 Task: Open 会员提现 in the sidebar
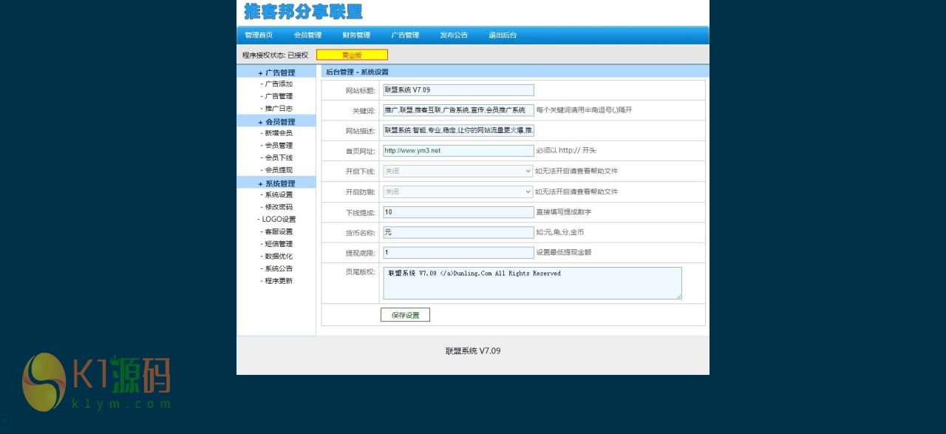point(279,170)
